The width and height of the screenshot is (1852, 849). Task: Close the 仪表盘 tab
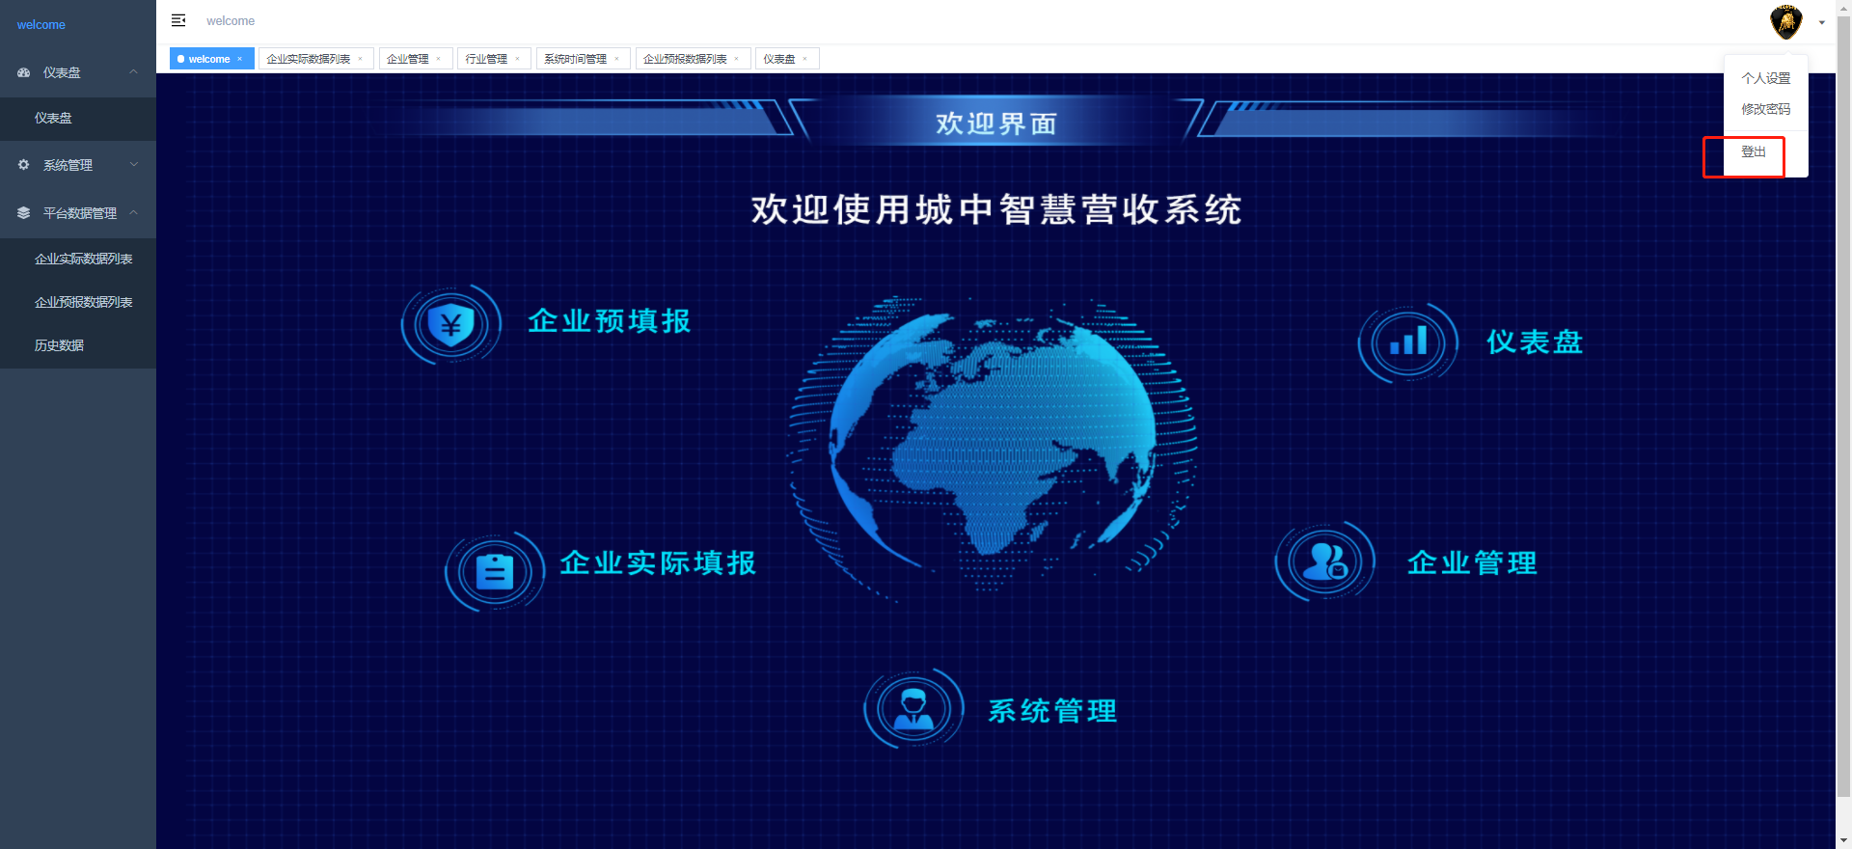point(805,59)
